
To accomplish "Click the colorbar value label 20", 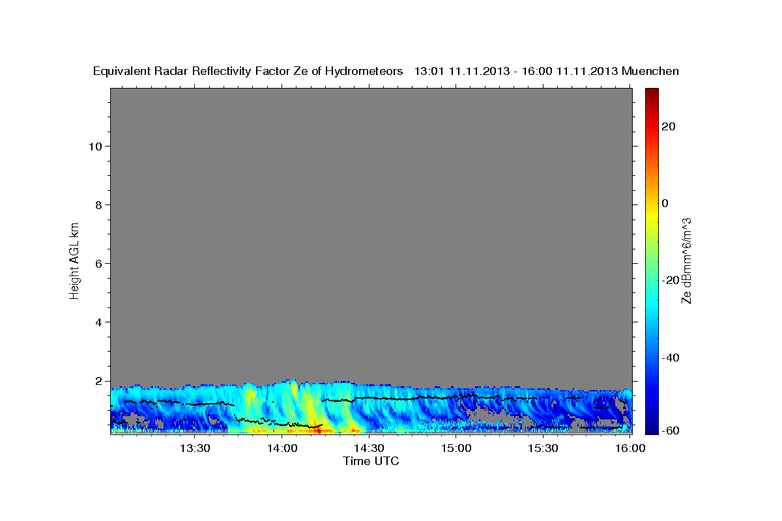I will coord(670,126).
